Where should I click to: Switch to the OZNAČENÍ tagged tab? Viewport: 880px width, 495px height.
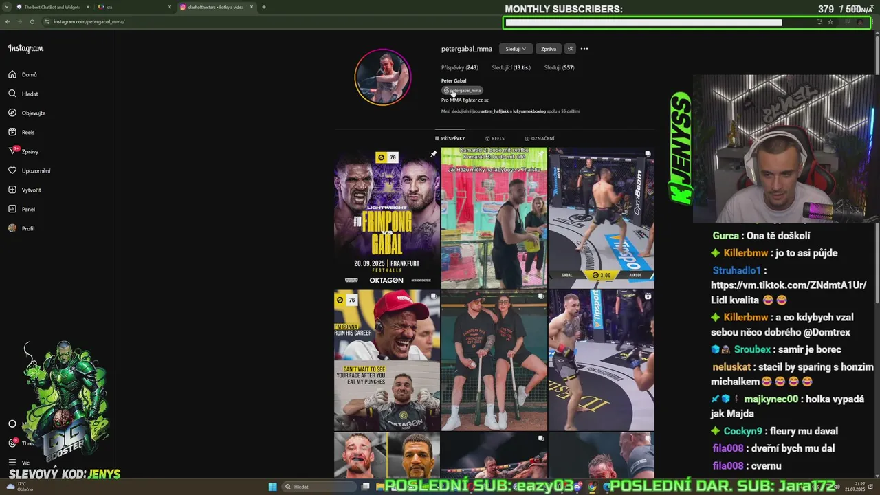[540, 138]
